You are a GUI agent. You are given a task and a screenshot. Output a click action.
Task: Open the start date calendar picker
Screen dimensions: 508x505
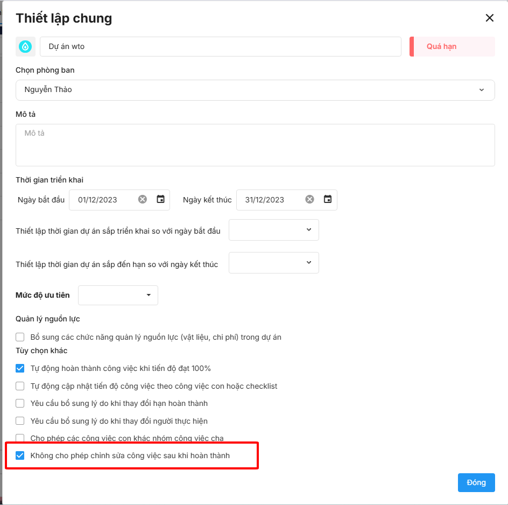point(160,199)
